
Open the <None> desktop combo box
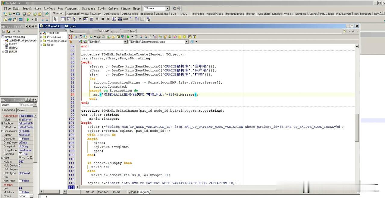coord(167,8)
